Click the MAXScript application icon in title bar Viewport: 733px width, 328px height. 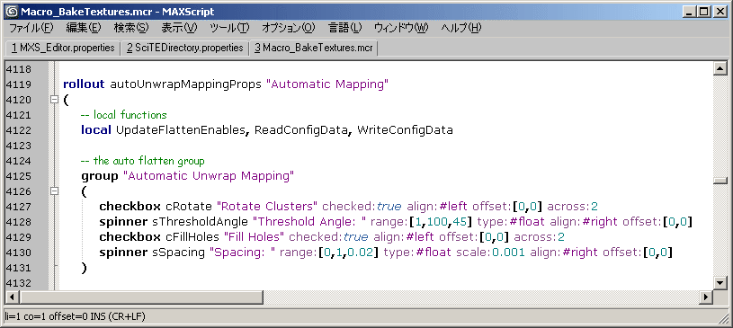(x=11, y=11)
